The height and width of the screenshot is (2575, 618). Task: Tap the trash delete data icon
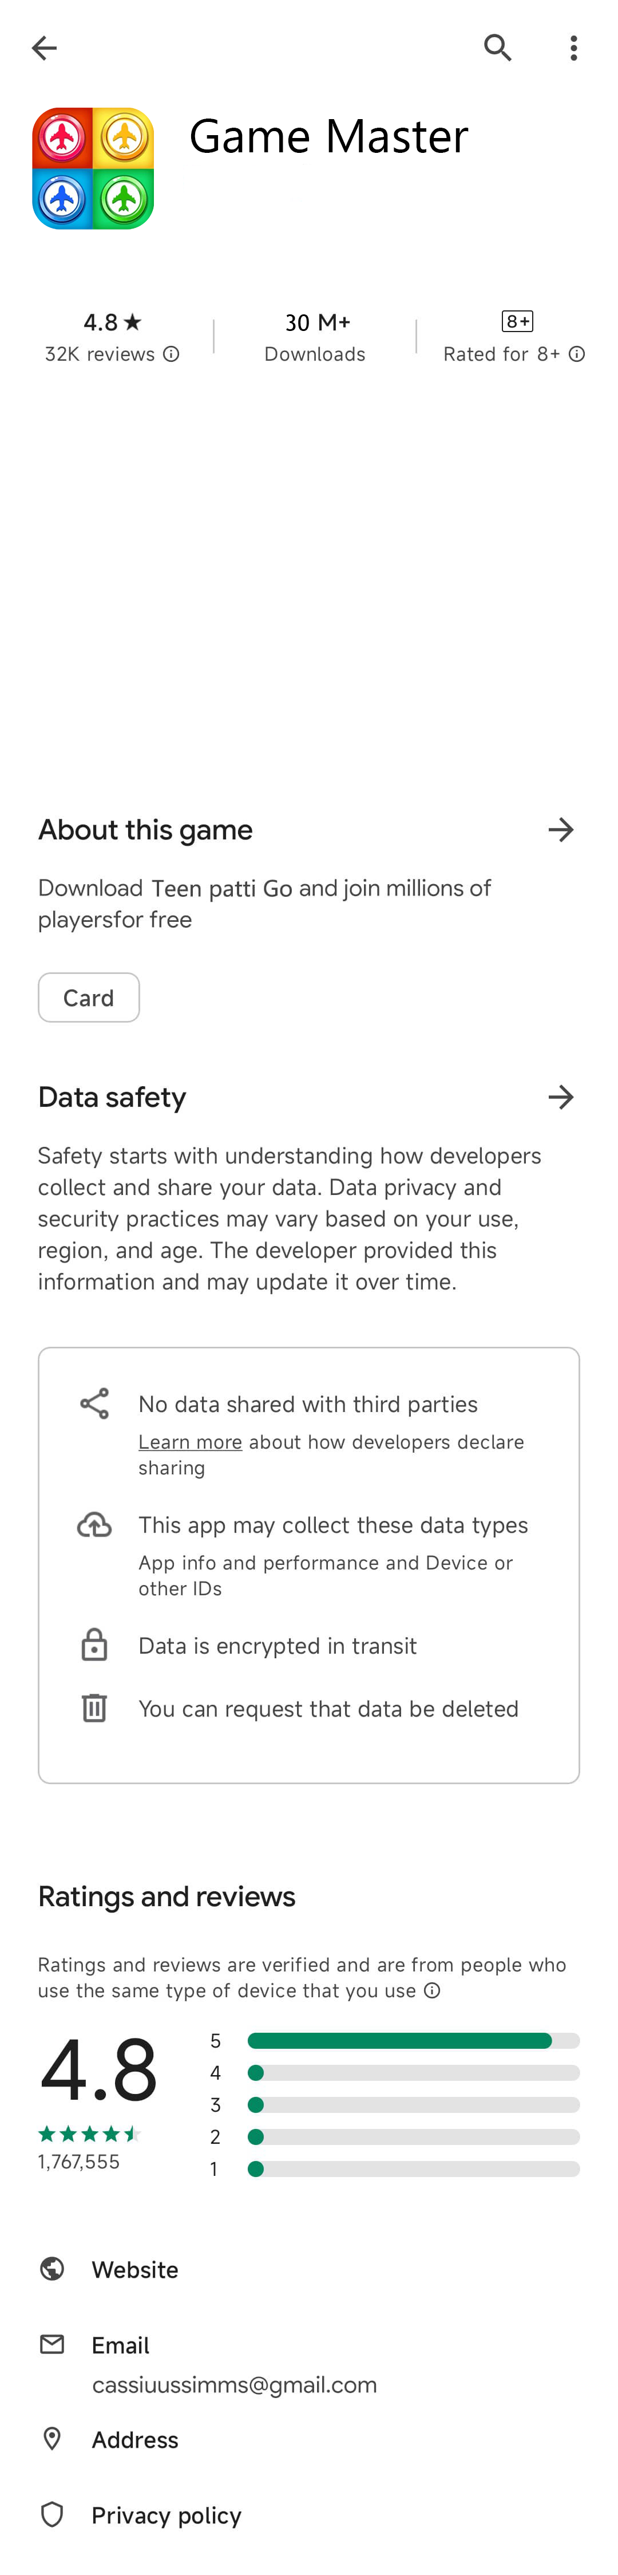(95, 1708)
